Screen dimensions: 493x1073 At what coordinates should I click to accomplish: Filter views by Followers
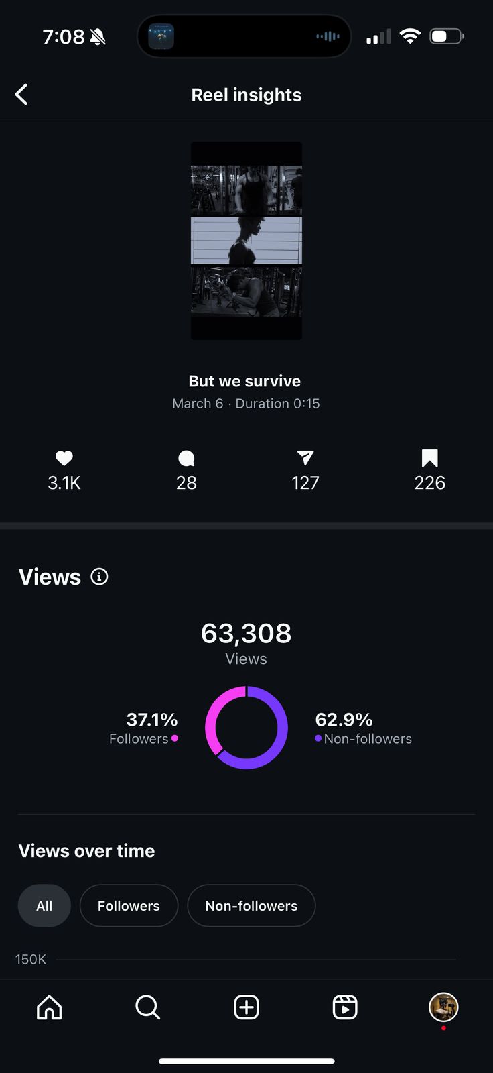pos(129,905)
